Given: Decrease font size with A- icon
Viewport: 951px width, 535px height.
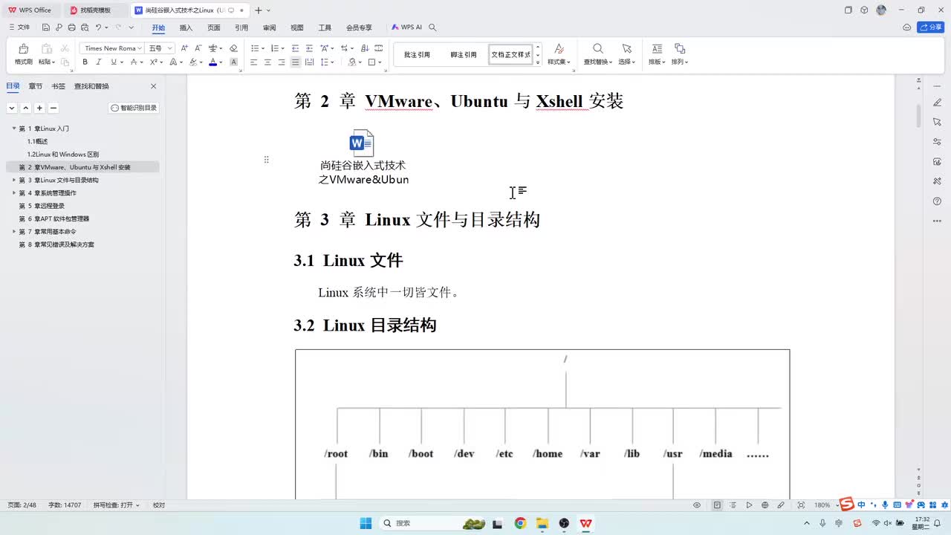Looking at the screenshot, I should [x=198, y=48].
